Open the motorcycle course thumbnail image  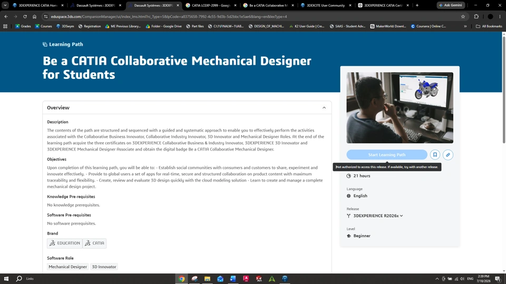(x=400, y=107)
